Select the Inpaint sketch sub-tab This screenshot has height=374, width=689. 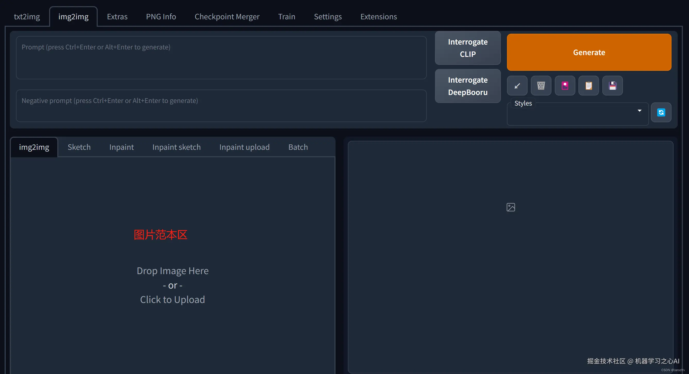coord(176,147)
